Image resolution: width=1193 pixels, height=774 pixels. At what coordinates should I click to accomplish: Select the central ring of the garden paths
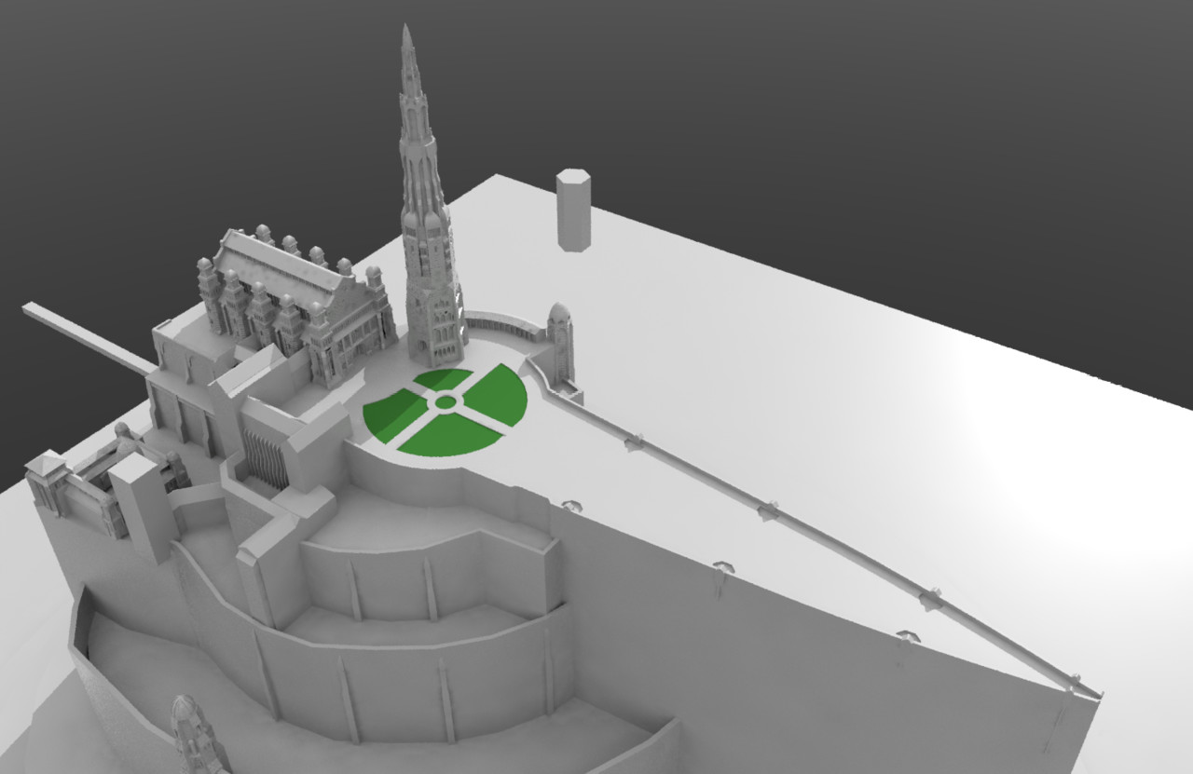(x=446, y=402)
